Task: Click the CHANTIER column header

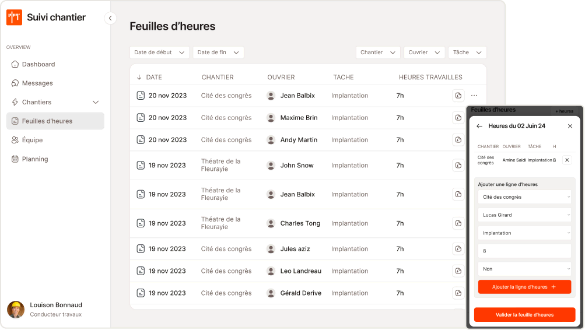Action: (x=218, y=77)
